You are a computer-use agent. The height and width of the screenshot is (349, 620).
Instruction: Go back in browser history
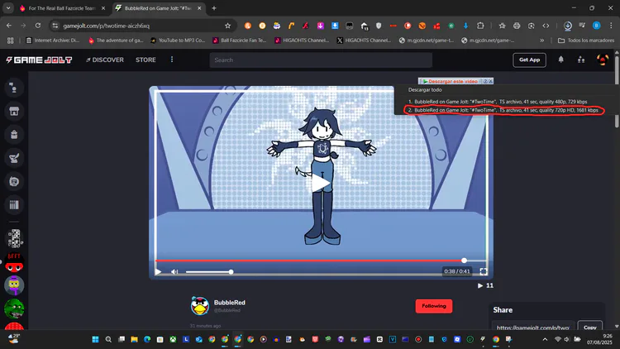point(9,26)
